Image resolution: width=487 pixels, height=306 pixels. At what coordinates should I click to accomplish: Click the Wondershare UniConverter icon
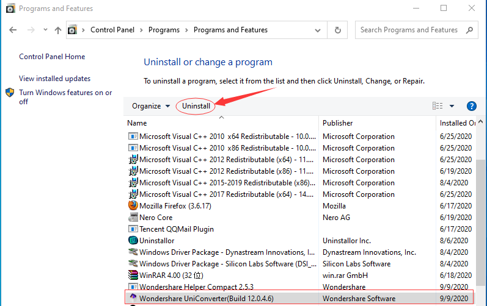point(133,298)
